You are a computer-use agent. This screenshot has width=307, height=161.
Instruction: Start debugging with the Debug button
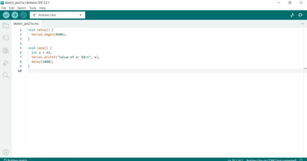(x=23, y=15)
